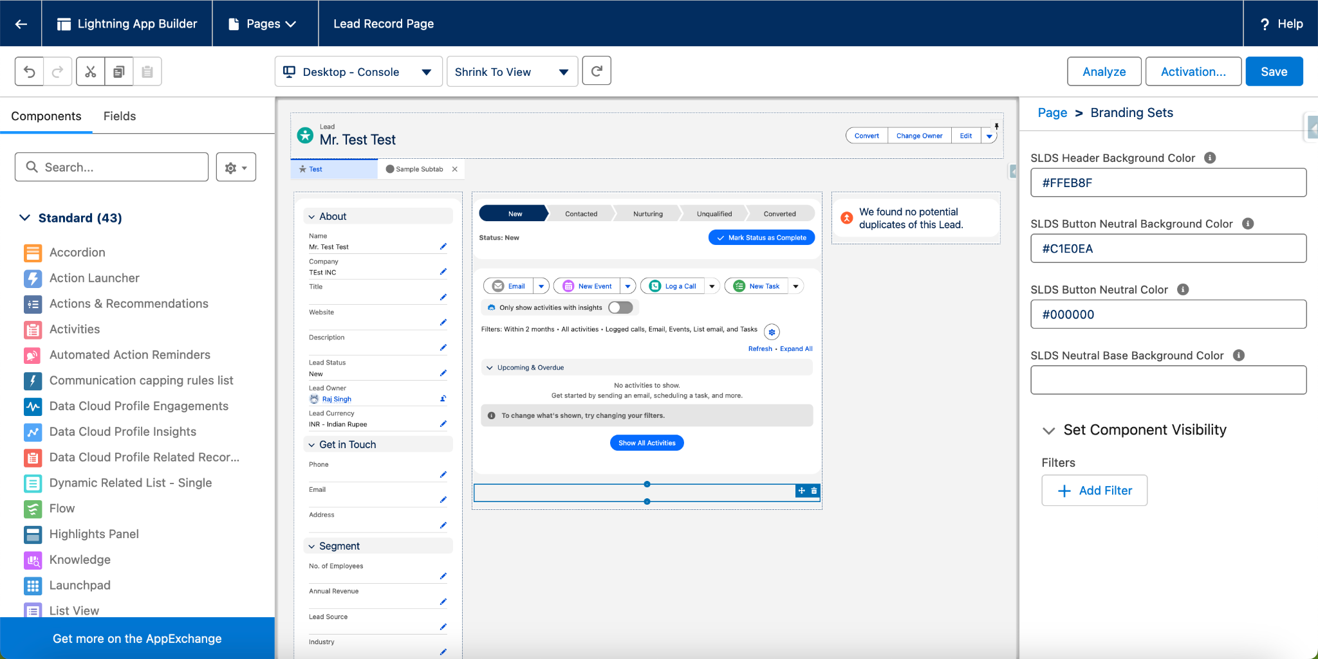Go back using the arrow icon
Viewport: 1318px width, 659px height.
pos(21,24)
